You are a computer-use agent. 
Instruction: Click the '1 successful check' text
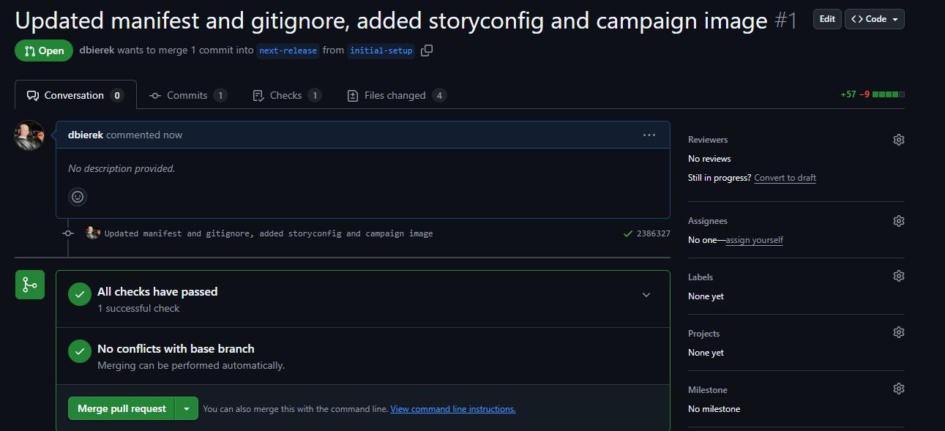(138, 308)
